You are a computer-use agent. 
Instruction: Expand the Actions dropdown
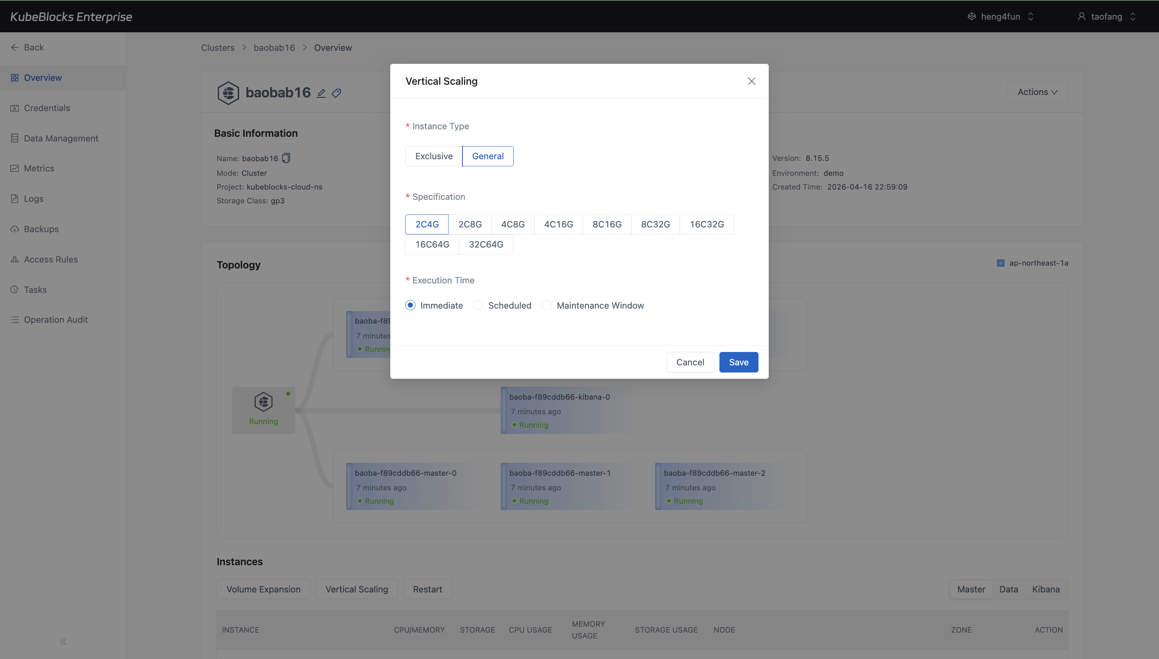pyautogui.click(x=1037, y=92)
